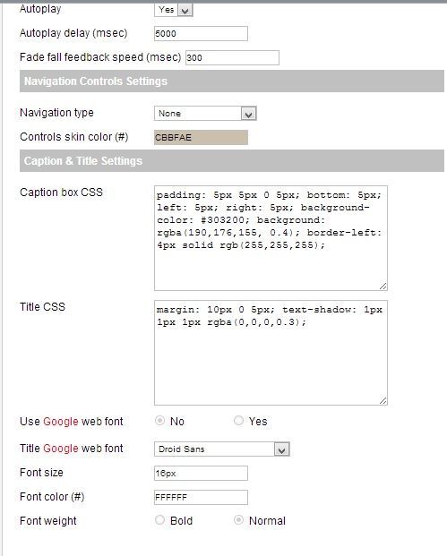Viewport: 447px width, 556px height.
Task: Click inside the Title CSS textarea
Action: (x=271, y=353)
